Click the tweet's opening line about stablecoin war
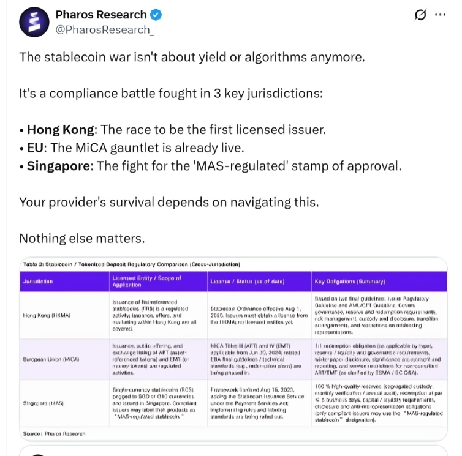 tap(192, 57)
